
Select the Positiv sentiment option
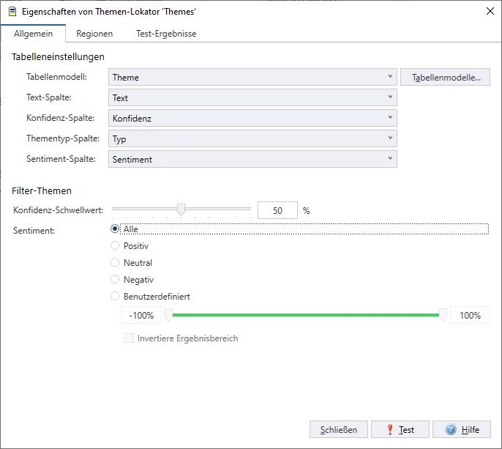pyautogui.click(x=115, y=246)
